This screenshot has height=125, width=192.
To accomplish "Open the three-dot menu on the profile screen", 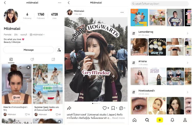I will (x=60, y=3).
